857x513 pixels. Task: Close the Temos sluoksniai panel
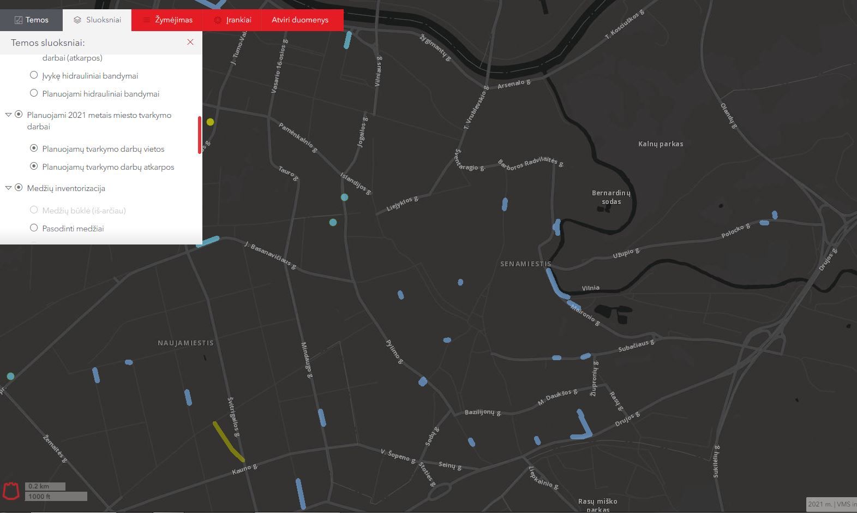(x=190, y=42)
